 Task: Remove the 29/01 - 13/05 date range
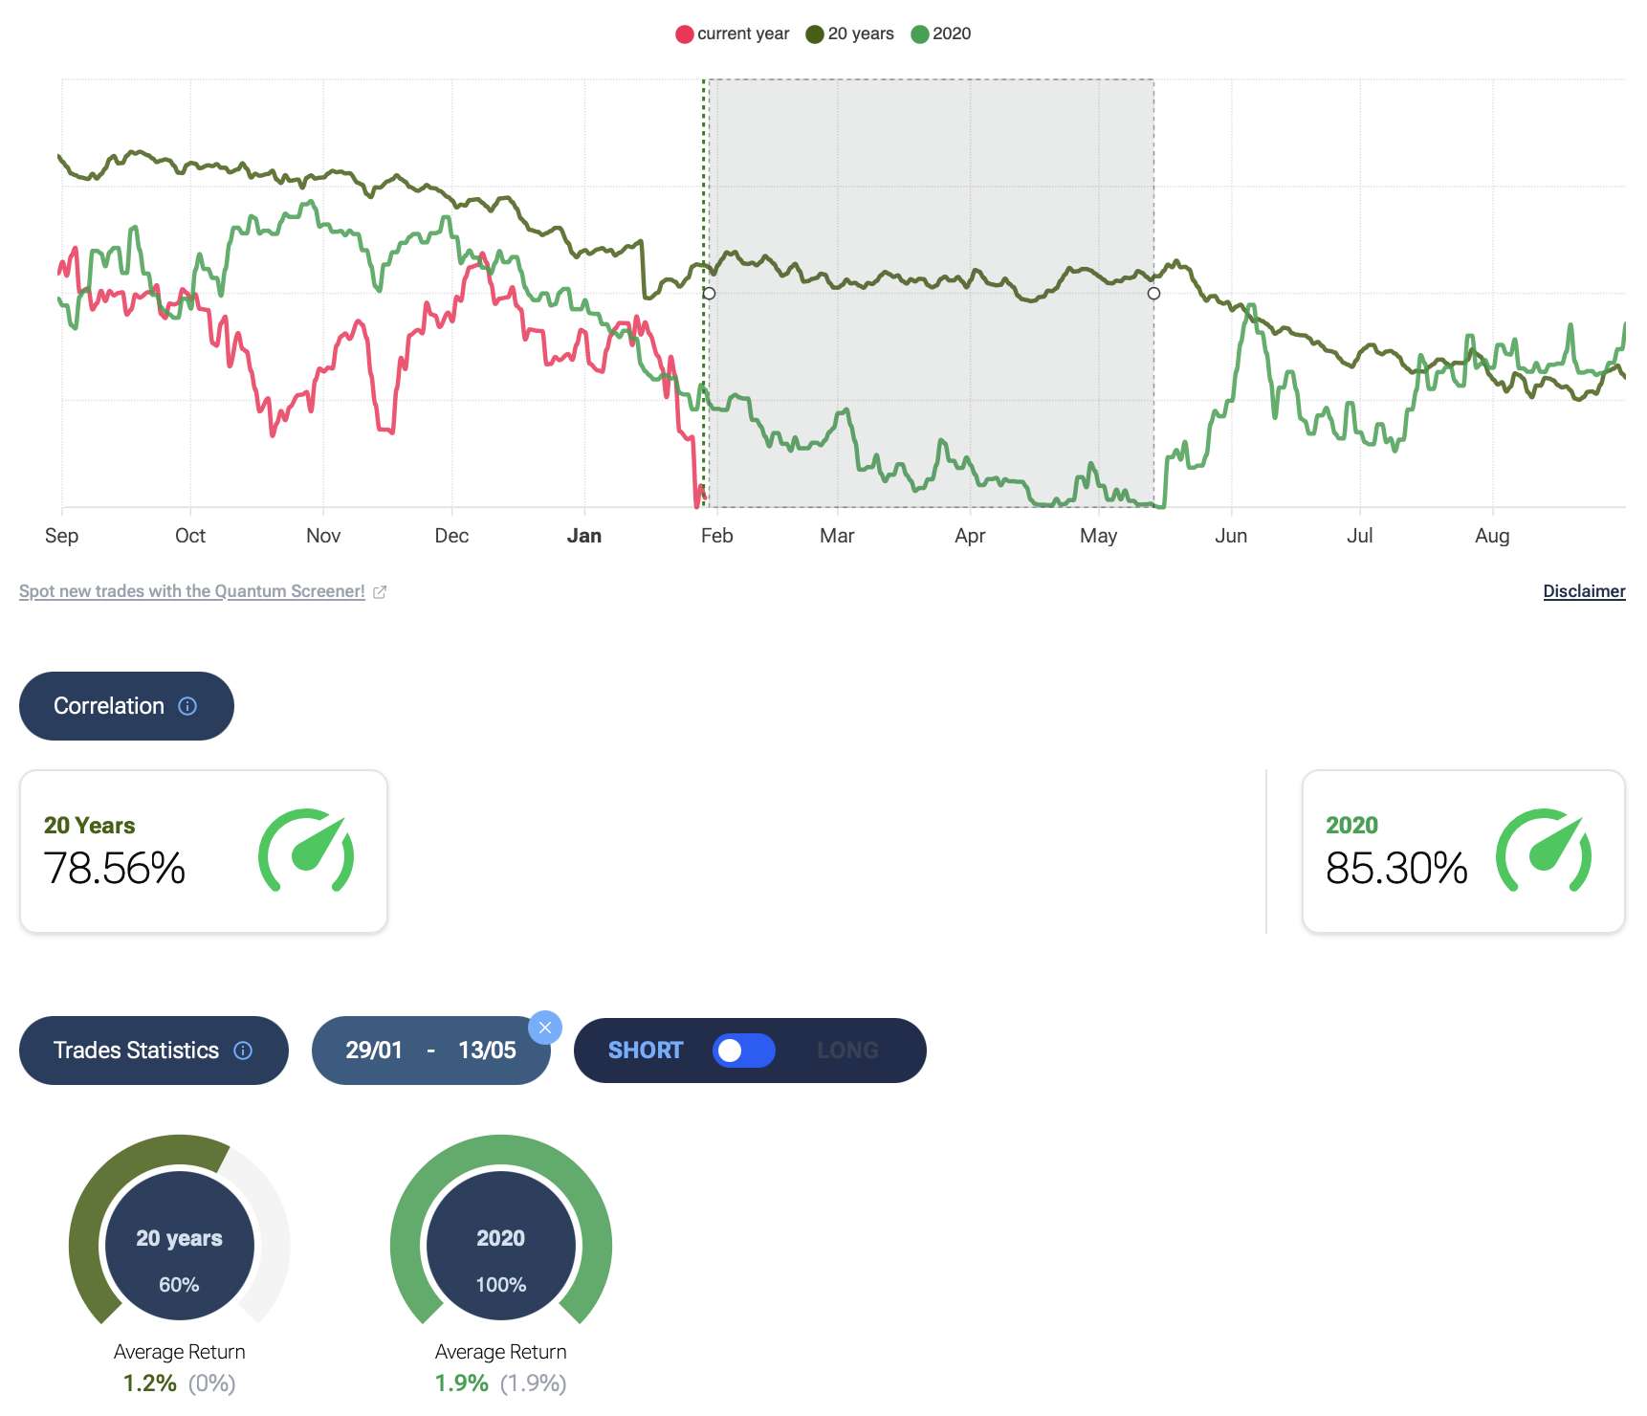click(545, 1028)
